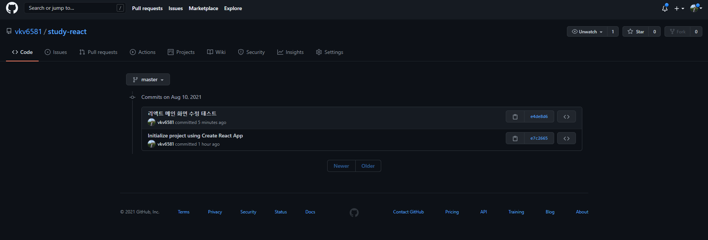Focus the Search or jump to field
708x240 pixels.
(75, 8)
